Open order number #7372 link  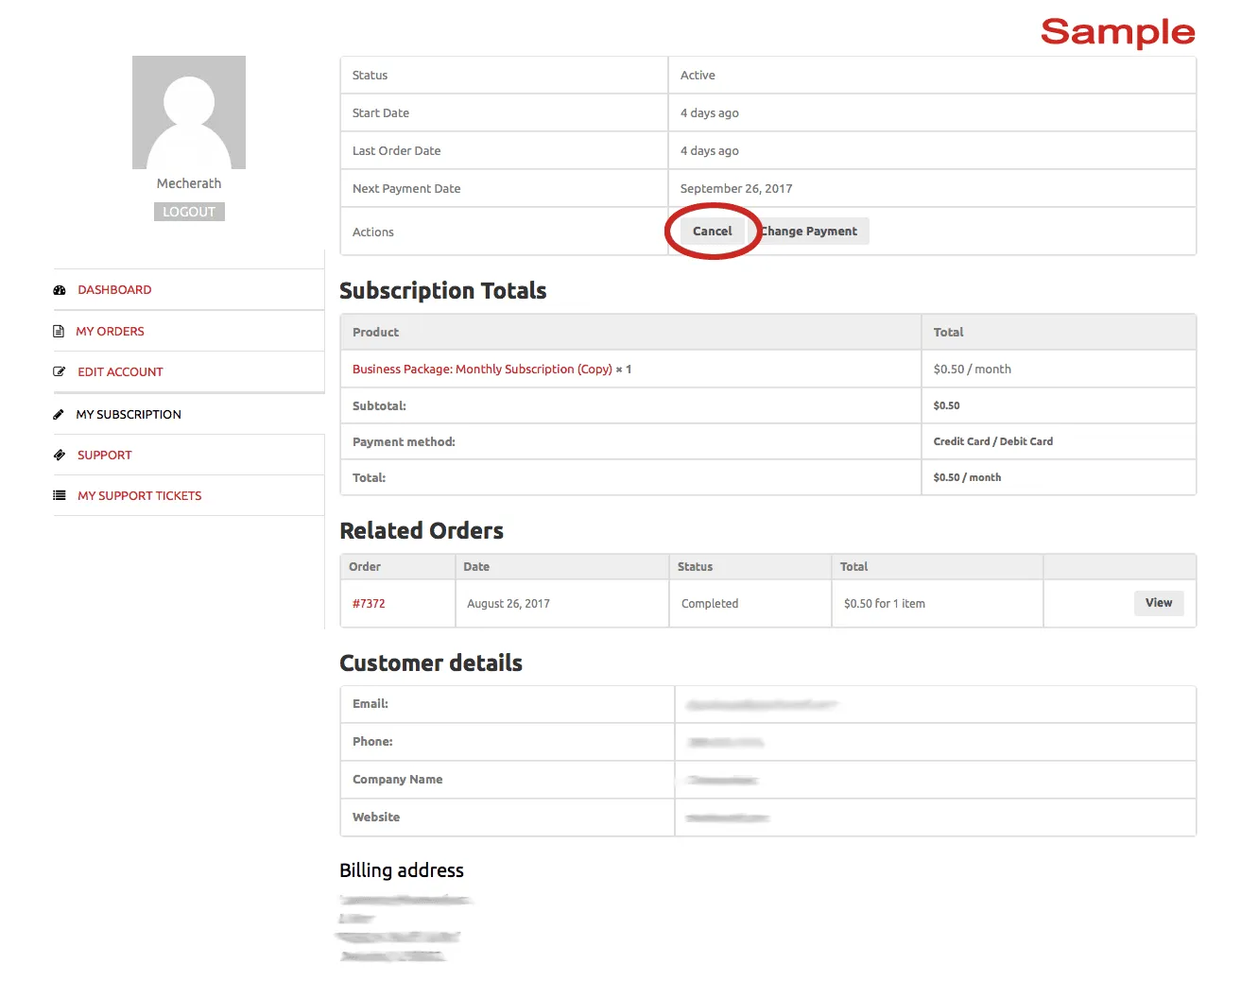tap(369, 603)
